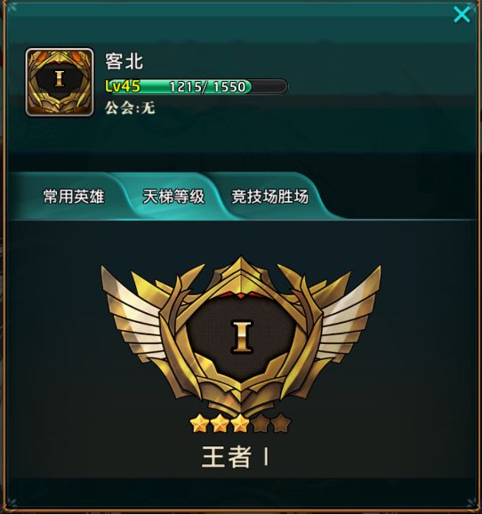The height and width of the screenshot is (514, 482).
Task: Click the large golden rank badge center
Action: pos(241,337)
